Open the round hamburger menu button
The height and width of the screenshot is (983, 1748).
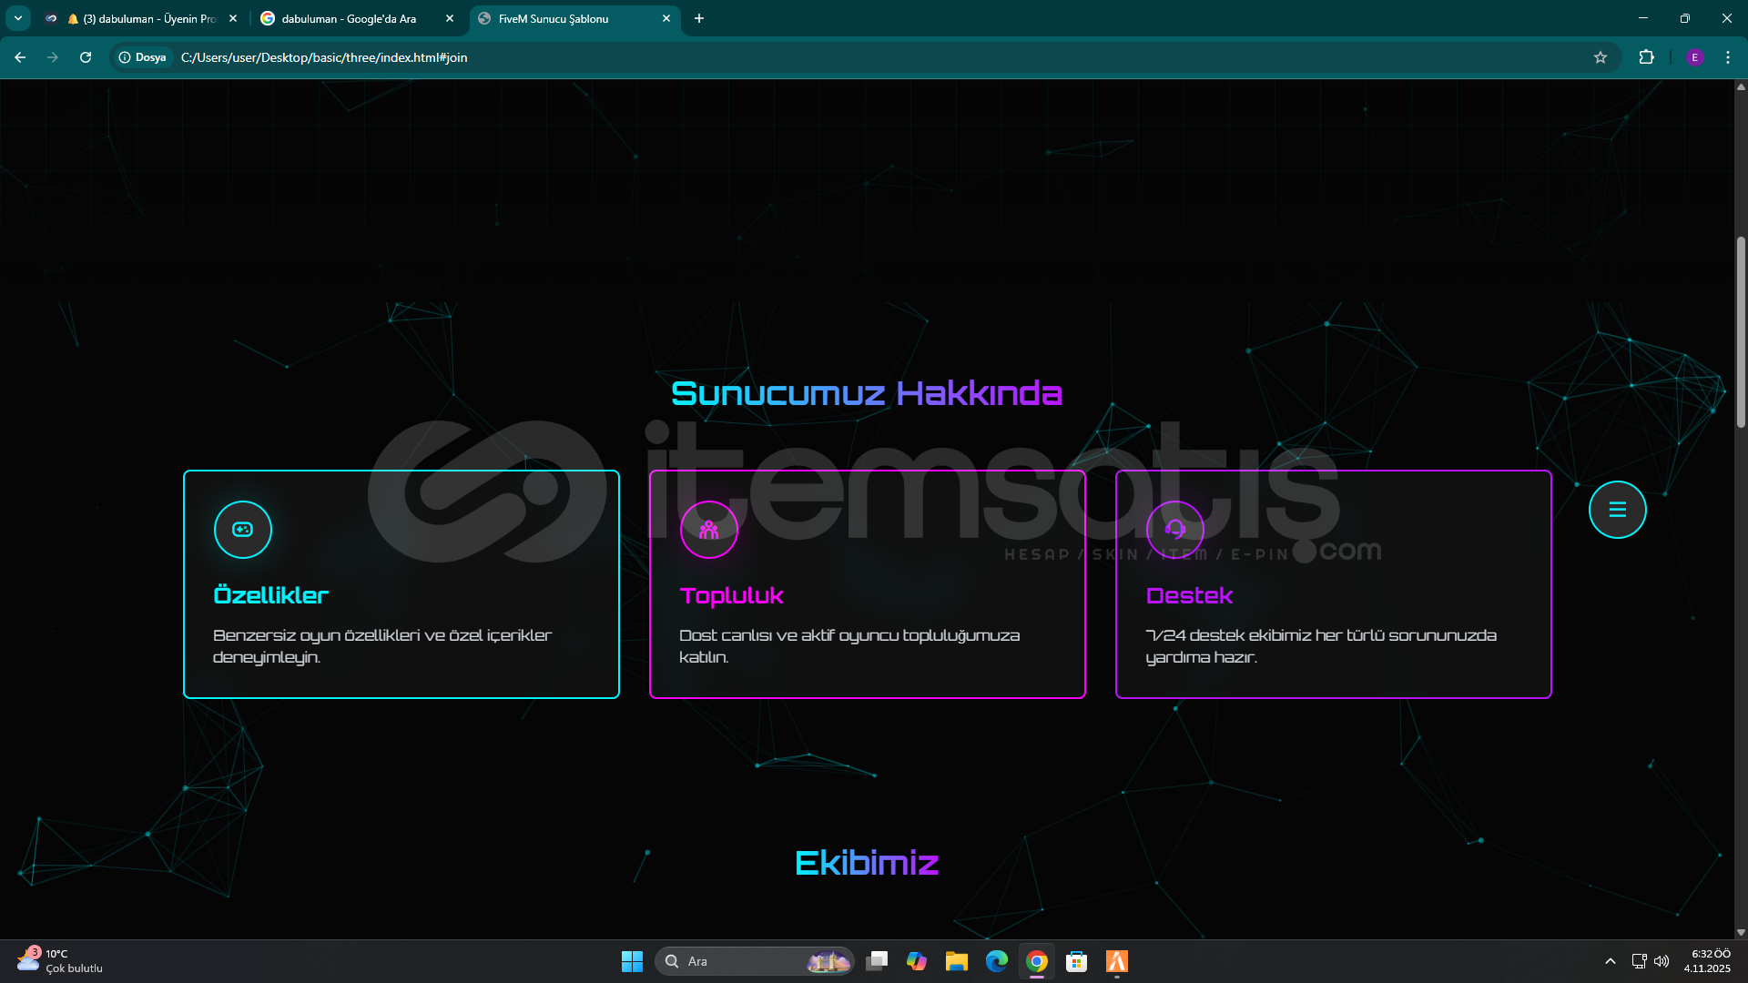point(1617,510)
